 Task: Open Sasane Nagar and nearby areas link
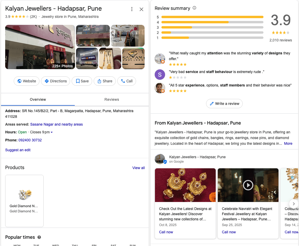click(x=56, y=124)
